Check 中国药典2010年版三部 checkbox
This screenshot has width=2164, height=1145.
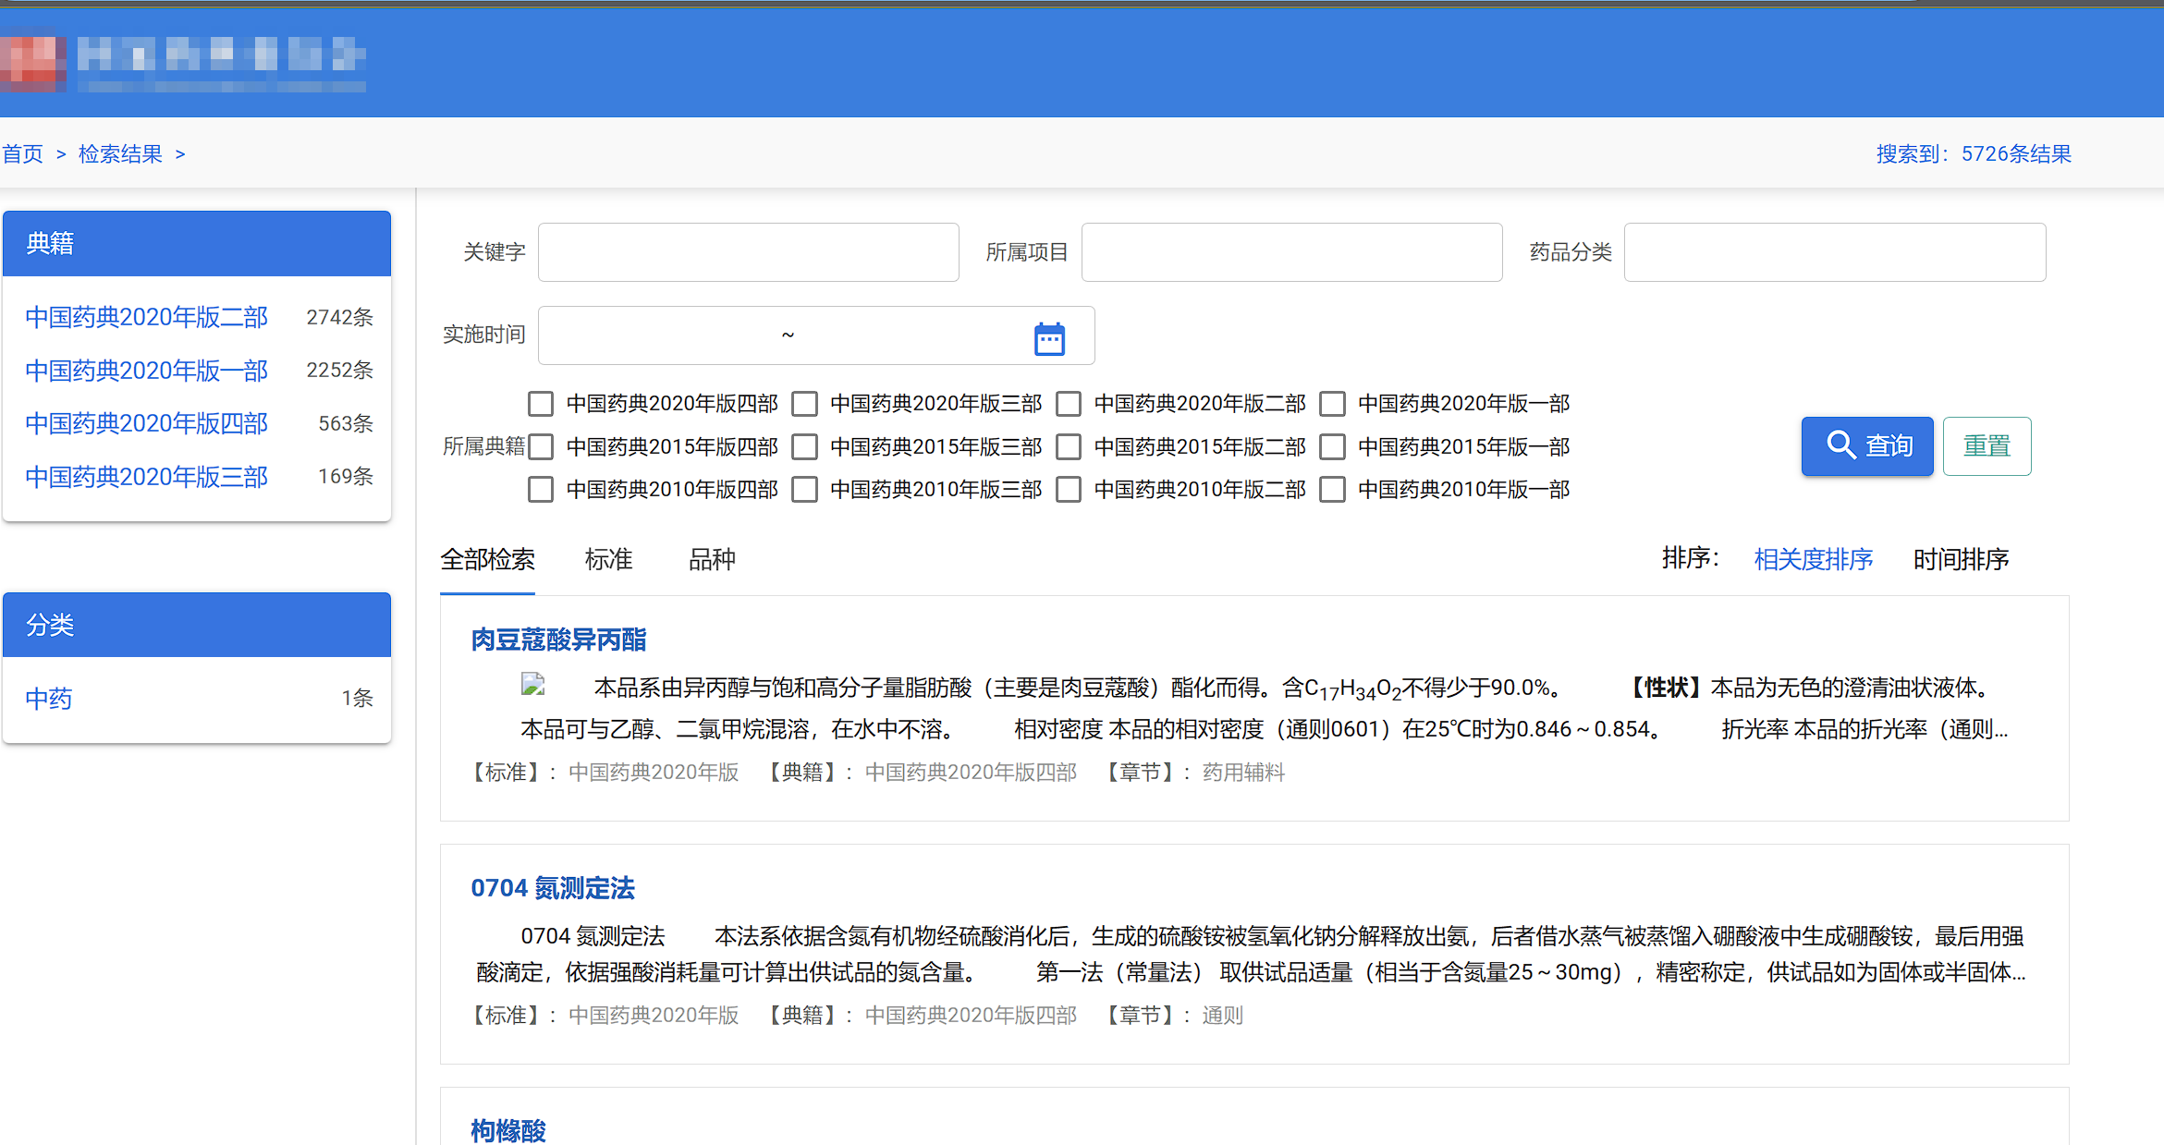click(x=805, y=490)
